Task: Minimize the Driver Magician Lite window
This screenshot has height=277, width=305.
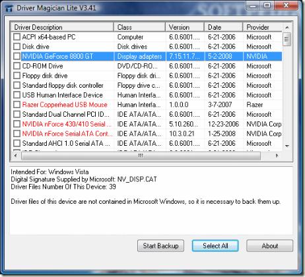Action: [253, 5]
